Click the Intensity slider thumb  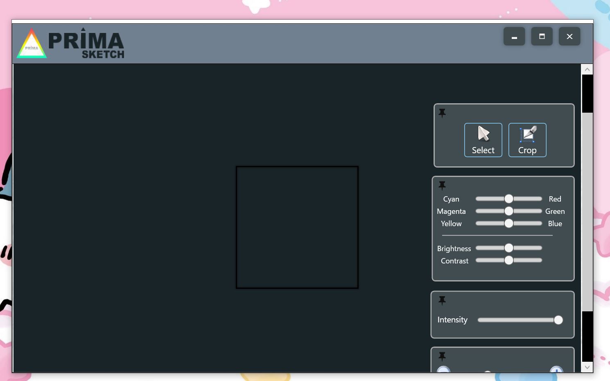[x=558, y=320]
